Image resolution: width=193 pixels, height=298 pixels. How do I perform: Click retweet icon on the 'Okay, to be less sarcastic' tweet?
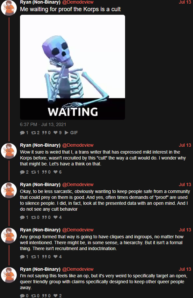[33, 217]
